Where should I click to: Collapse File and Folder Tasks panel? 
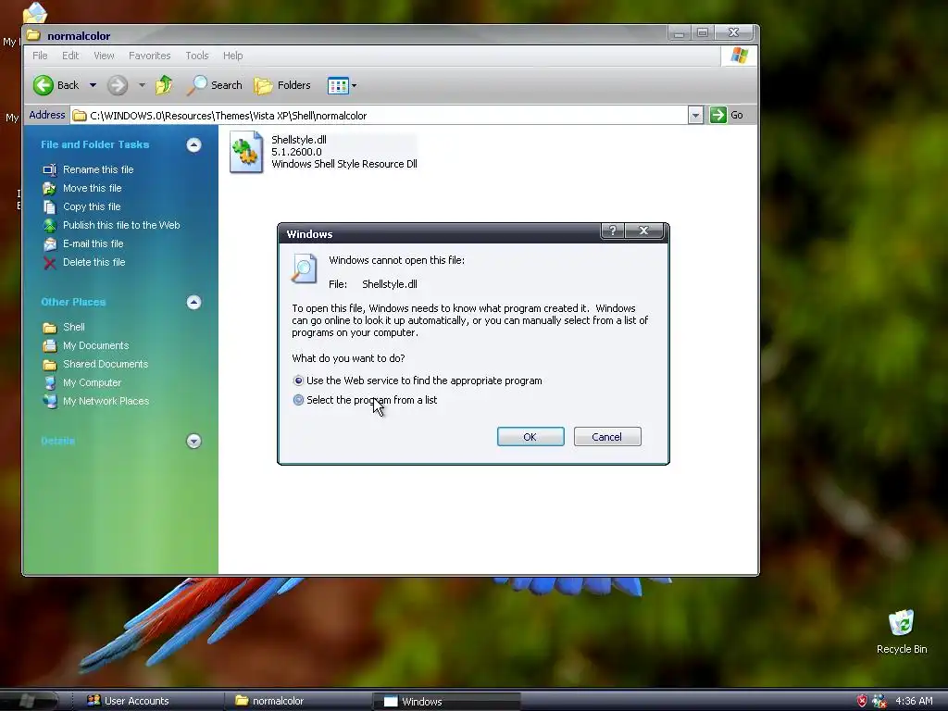[x=193, y=145]
